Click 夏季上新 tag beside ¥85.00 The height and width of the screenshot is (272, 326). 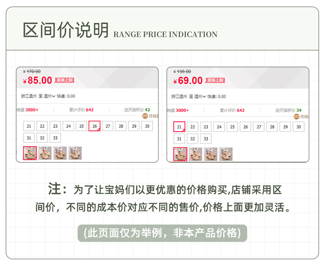64,80
